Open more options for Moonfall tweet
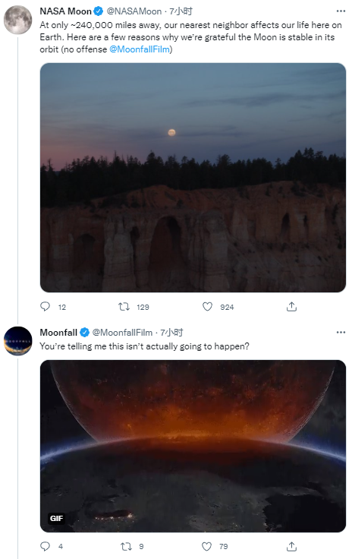Viewport: 352px width, 559px height. tap(341, 332)
